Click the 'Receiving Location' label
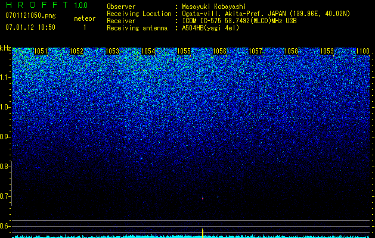 (x=139, y=14)
